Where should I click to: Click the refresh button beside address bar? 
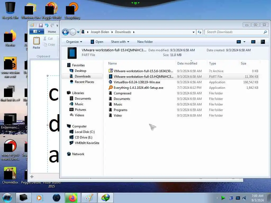(200, 32)
